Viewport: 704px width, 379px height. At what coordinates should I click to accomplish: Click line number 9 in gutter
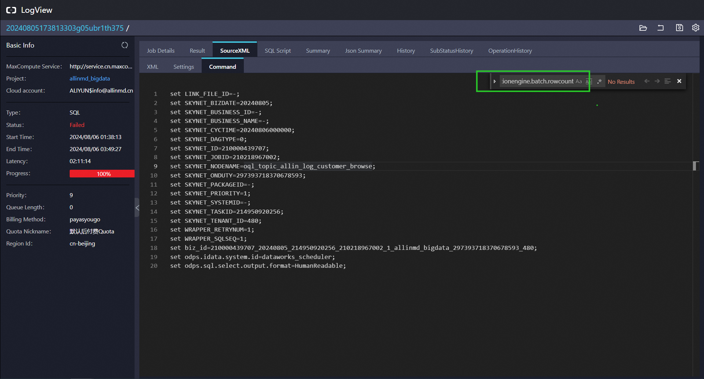click(155, 166)
